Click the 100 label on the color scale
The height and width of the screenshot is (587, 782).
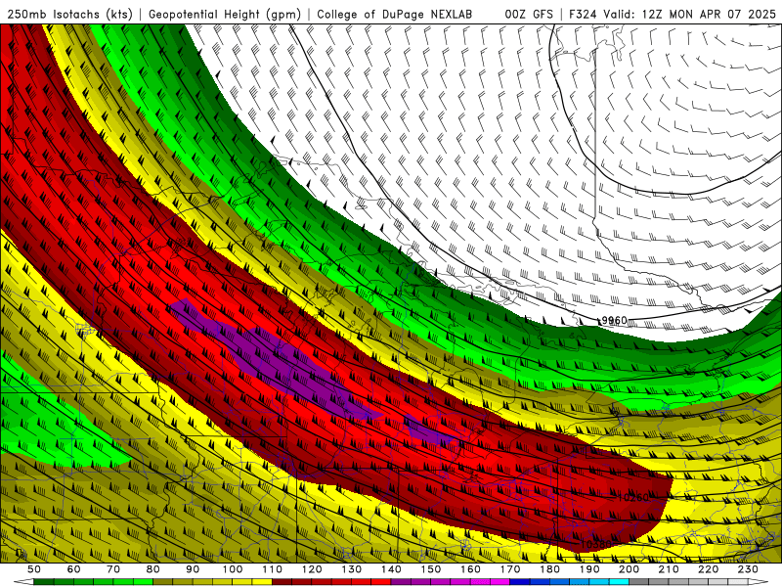click(x=233, y=569)
